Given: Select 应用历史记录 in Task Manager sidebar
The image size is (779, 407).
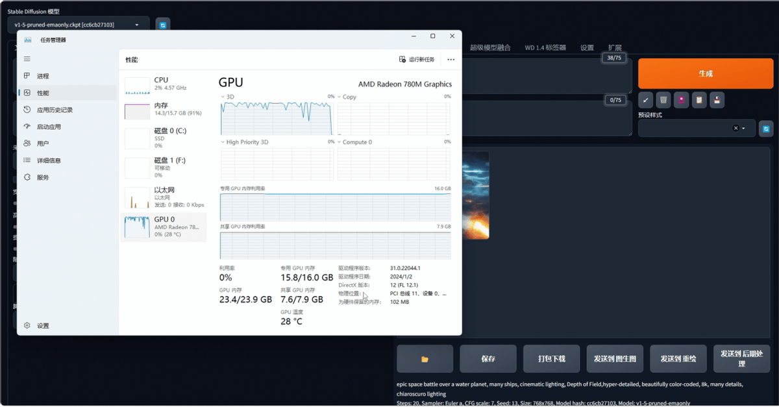Looking at the screenshot, I should pos(55,110).
